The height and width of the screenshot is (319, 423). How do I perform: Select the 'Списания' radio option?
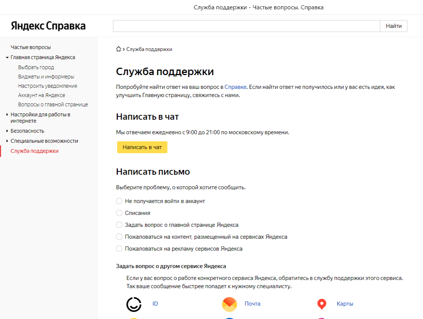tap(119, 213)
